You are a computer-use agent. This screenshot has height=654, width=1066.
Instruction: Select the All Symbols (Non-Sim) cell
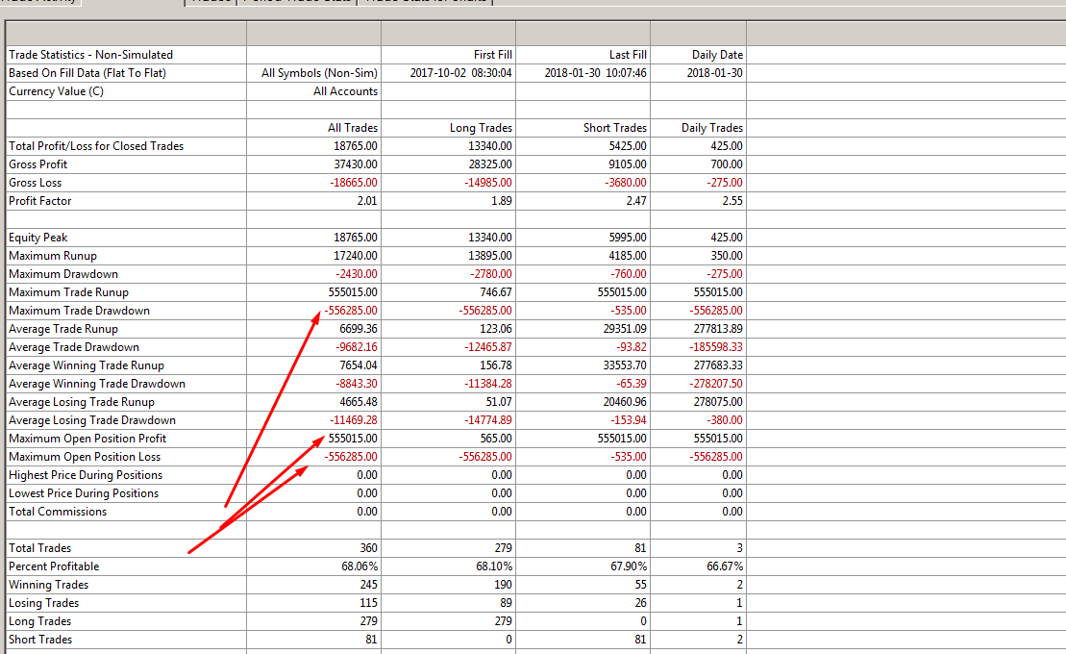tap(319, 73)
